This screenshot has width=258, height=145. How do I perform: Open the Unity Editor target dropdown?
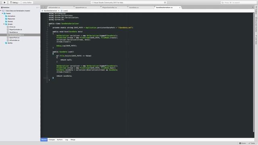pyautogui.click(x=26, y=3)
